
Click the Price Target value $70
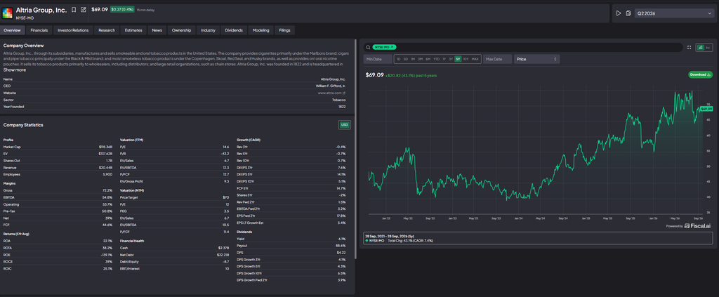[226, 197]
